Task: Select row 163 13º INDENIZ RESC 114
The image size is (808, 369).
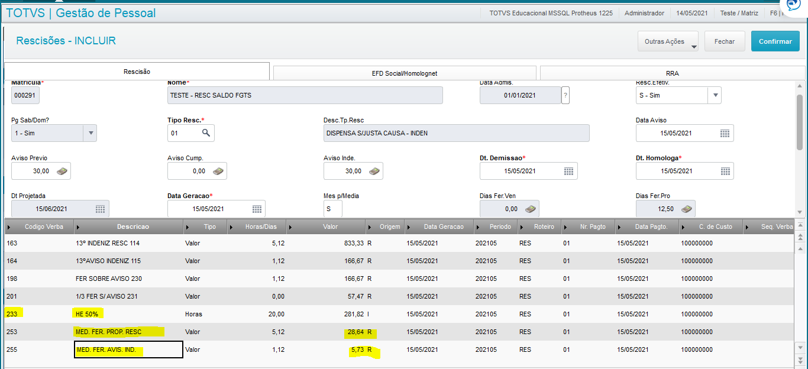Action: (x=399, y=243)
